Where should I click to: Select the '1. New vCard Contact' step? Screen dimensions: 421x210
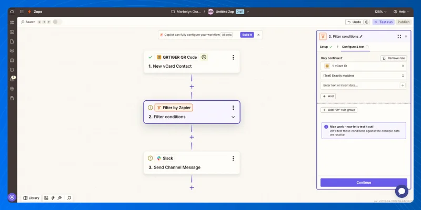[192, 62]
